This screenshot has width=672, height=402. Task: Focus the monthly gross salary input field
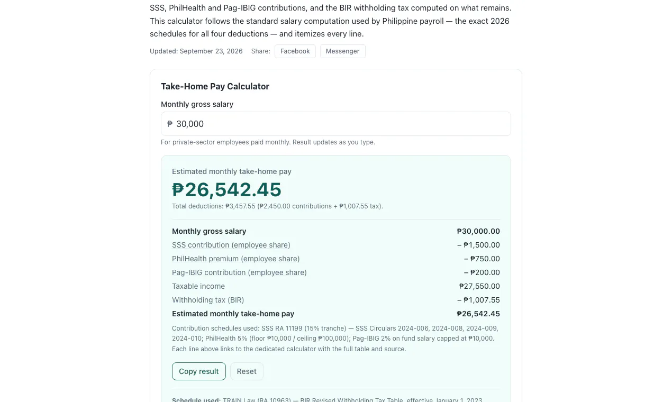click(x=336, y=124)
